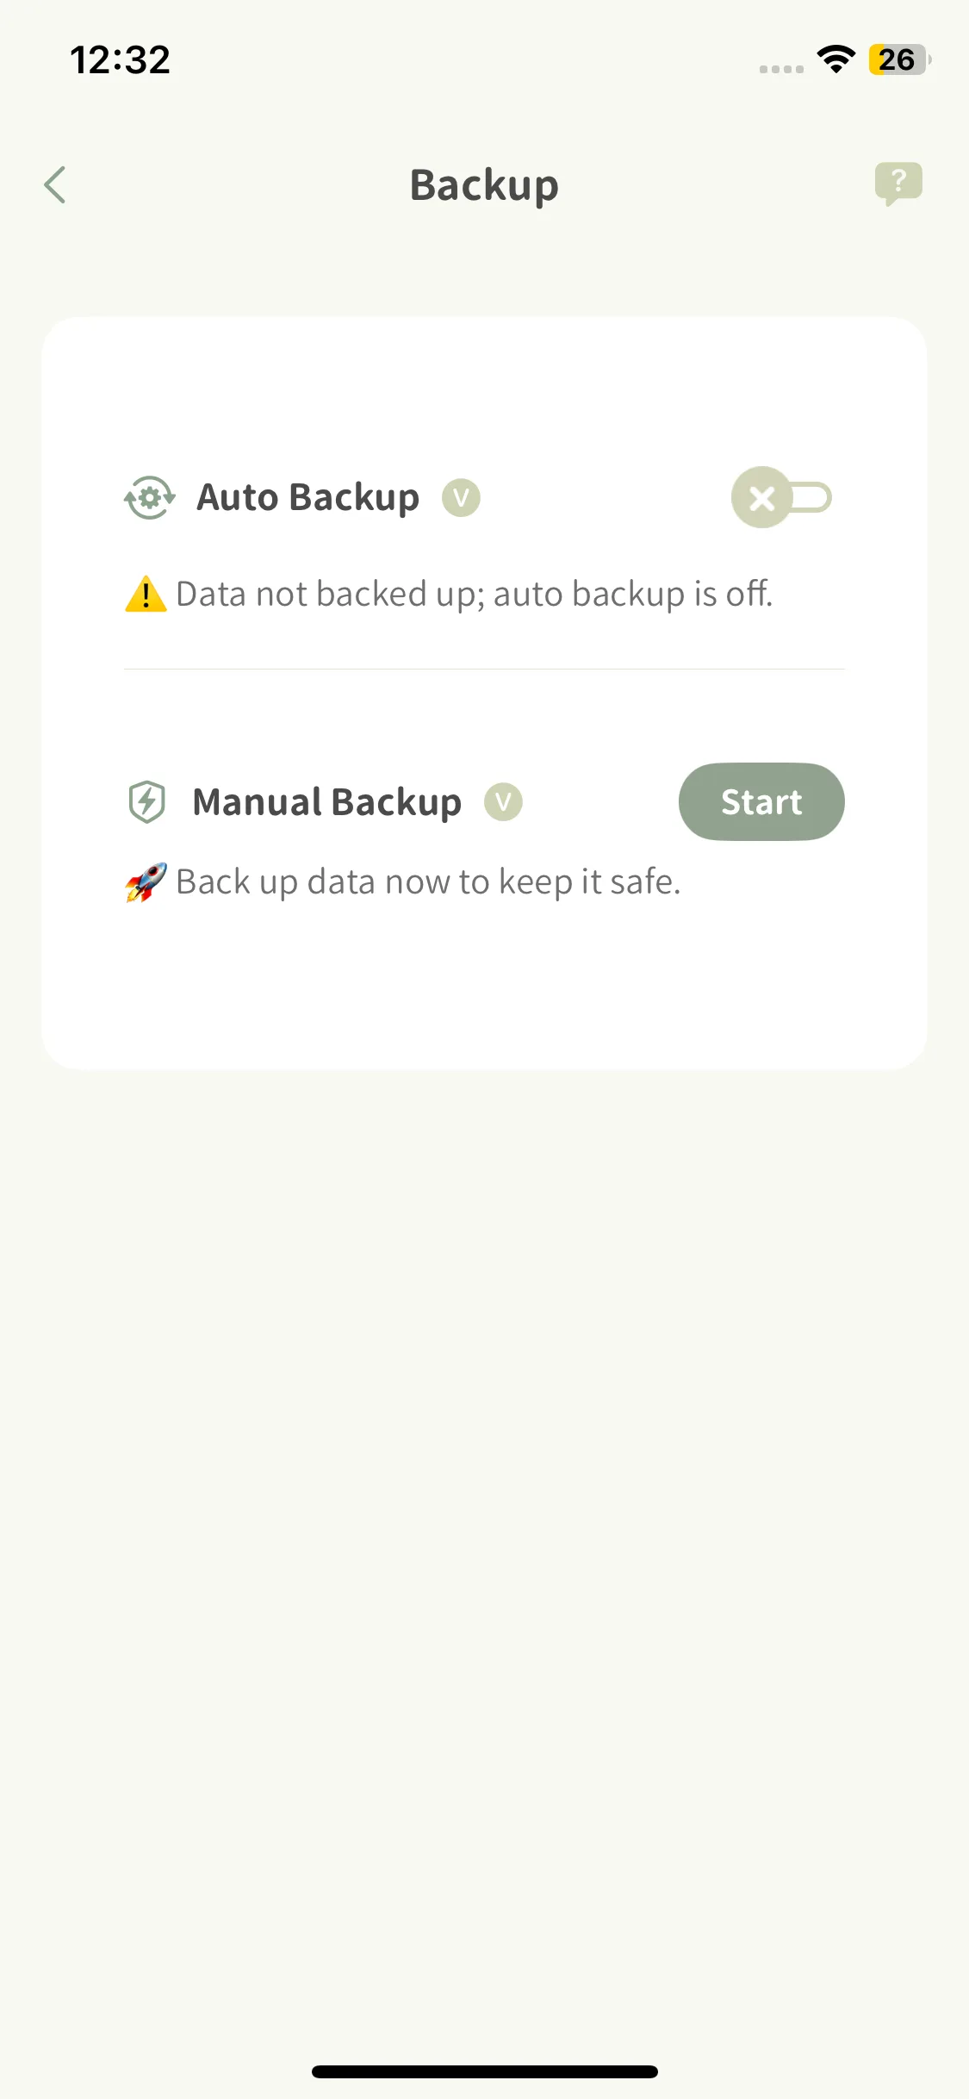Tap the yellow warning triangle icon
969x2099 pixels.
(x=146, y=594)
